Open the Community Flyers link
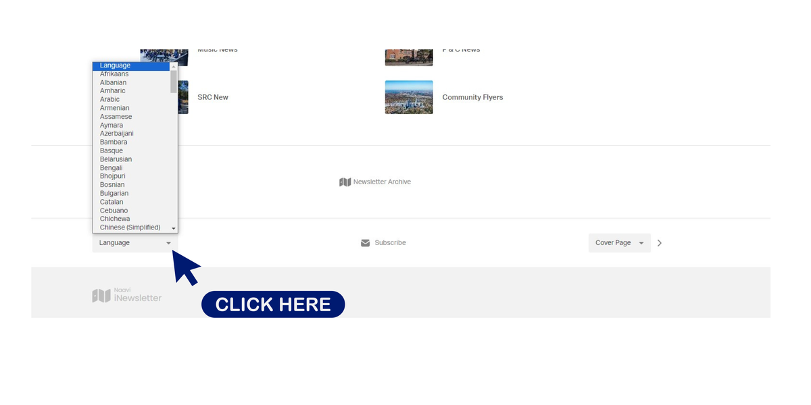Viewport: 811px width, 405px height. tap(472, 97)
